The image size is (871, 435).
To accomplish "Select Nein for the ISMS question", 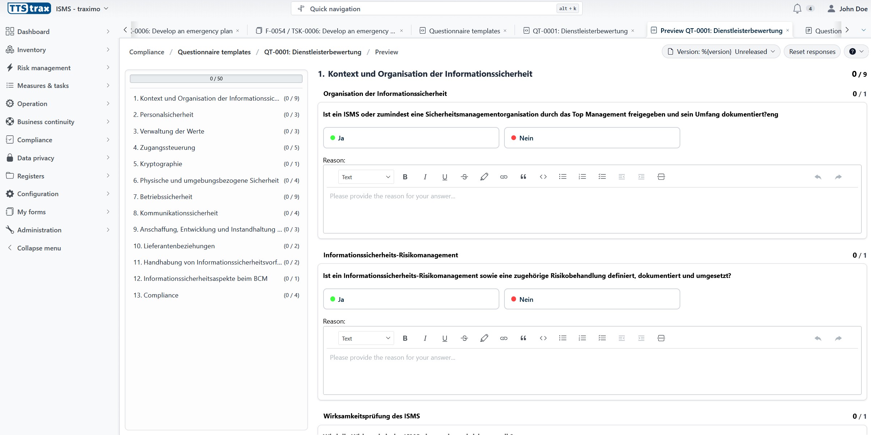I will (592, 138).
